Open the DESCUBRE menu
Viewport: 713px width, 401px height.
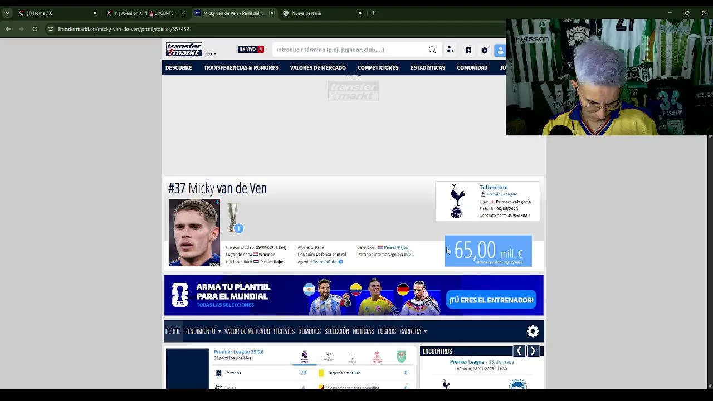pos(178,67)
